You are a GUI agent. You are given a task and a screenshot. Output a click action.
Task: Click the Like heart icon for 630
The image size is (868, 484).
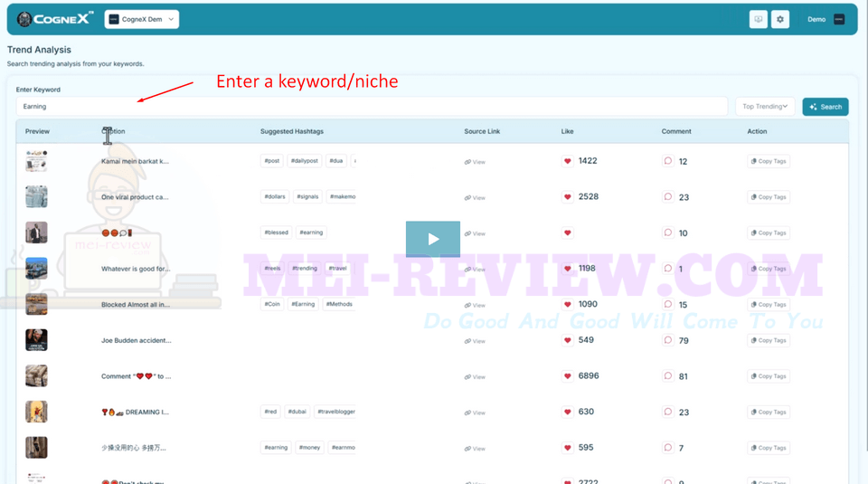(568, 412)
